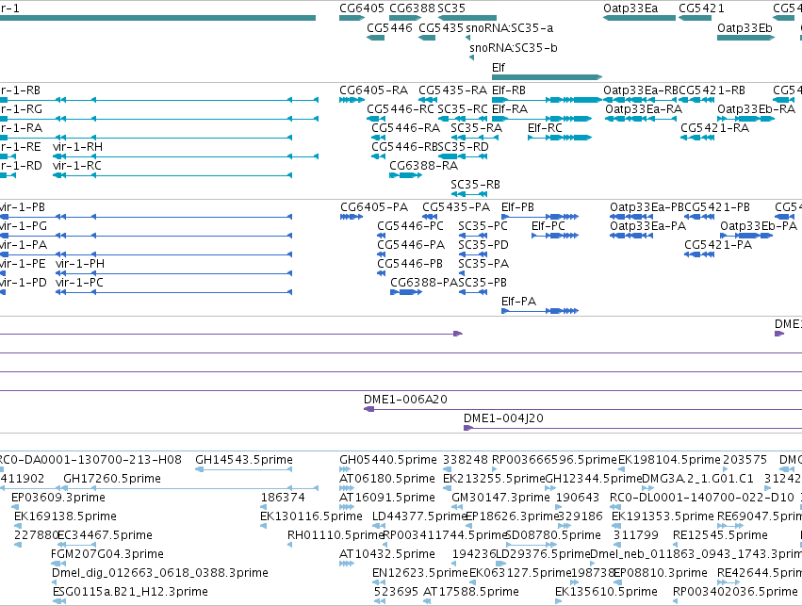Select the SC35-RB transcript label
The image size is (802, 606).
click(x=475, y=185)
